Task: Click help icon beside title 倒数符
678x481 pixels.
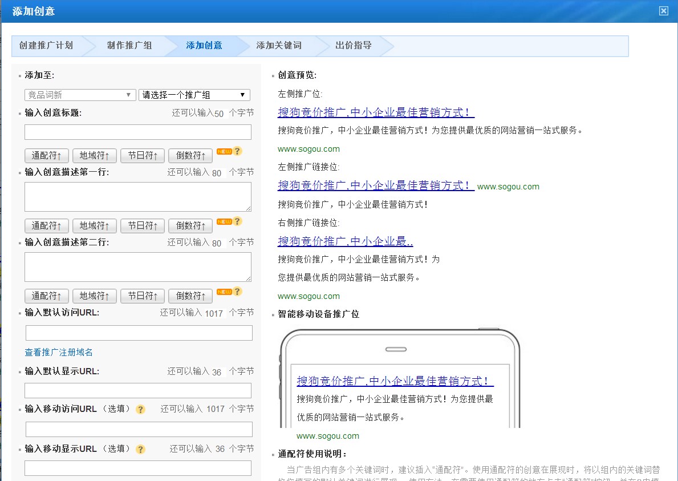Action: (x=237, y=151)
